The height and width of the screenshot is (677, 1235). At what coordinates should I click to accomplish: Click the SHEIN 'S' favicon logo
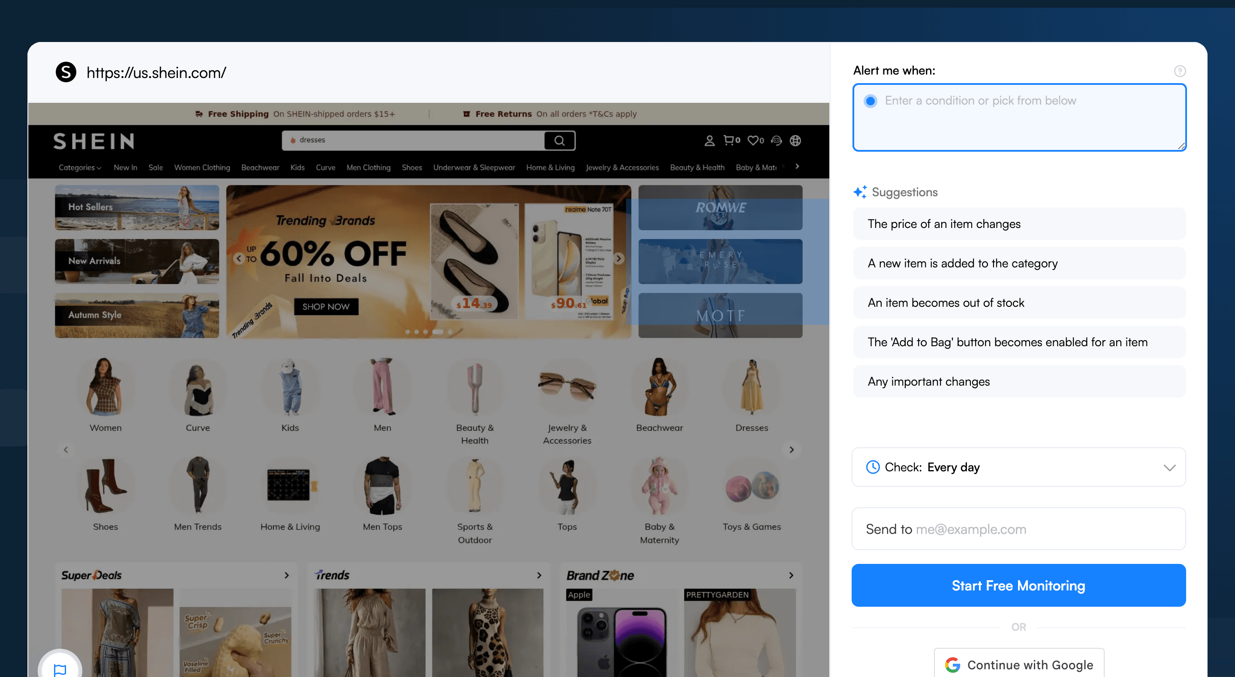66,72
